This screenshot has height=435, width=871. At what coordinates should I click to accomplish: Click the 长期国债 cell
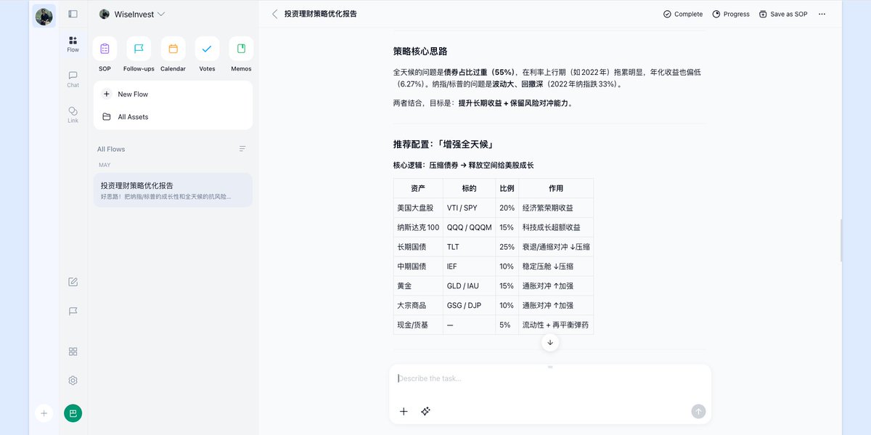point(418,247)
